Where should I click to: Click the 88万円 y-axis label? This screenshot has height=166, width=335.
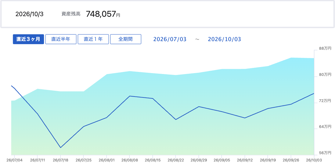325,48
